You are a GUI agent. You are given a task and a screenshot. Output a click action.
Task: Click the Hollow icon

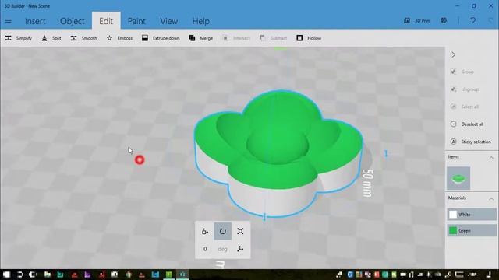(299, 38)
